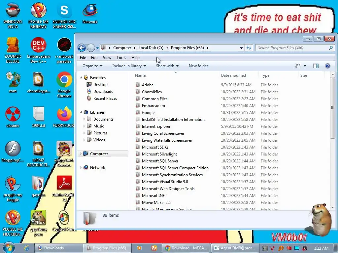Click the Back navigation arrow in Explorer
Image resolution: width=338 pixels, height=253 pixels.
[x=82, y=48]
